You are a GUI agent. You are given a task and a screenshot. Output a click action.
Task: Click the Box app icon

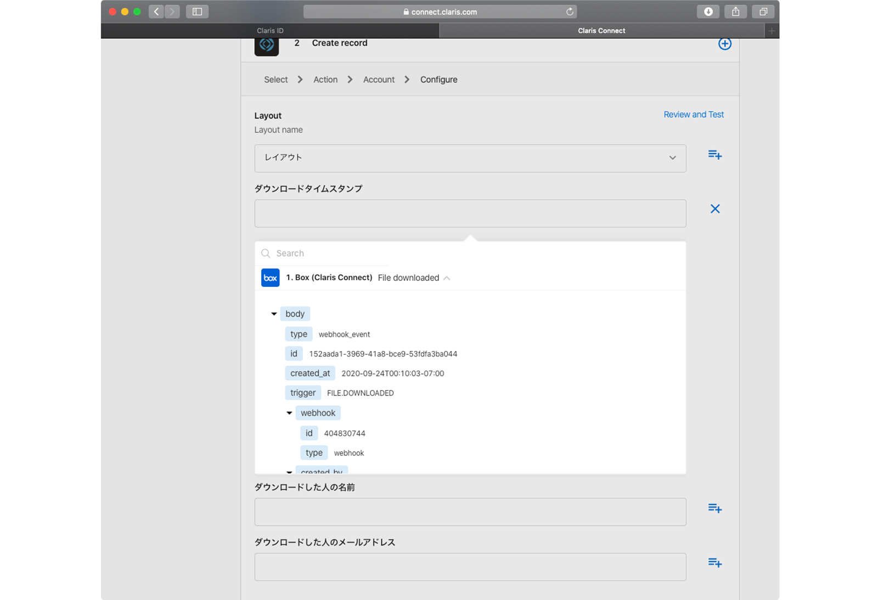tap(270, 278)
